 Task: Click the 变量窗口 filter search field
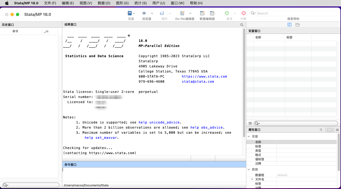click(x=296, y=123)
